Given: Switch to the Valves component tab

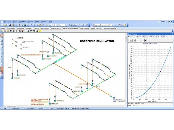Looking at the screenshot, I should [37, 28].
